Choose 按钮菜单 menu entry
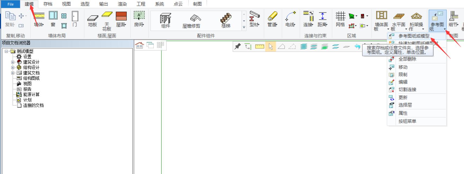The height and width of the screenshot is (174, 464). click(417, 121)
